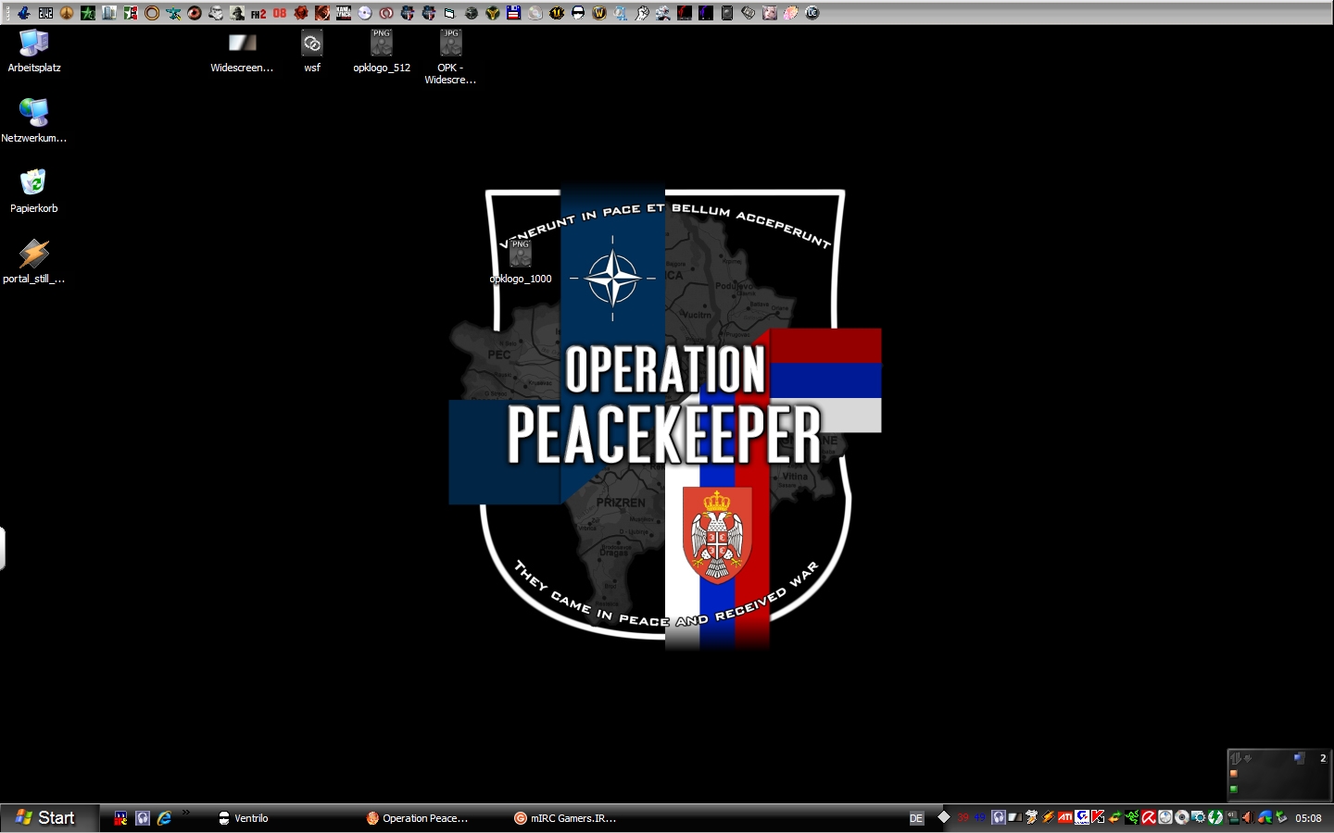This screenshot has height=833, width=1334.
Task: Launch the pink leaf shortcut in top toolbar
Action: tap(790, 13)
